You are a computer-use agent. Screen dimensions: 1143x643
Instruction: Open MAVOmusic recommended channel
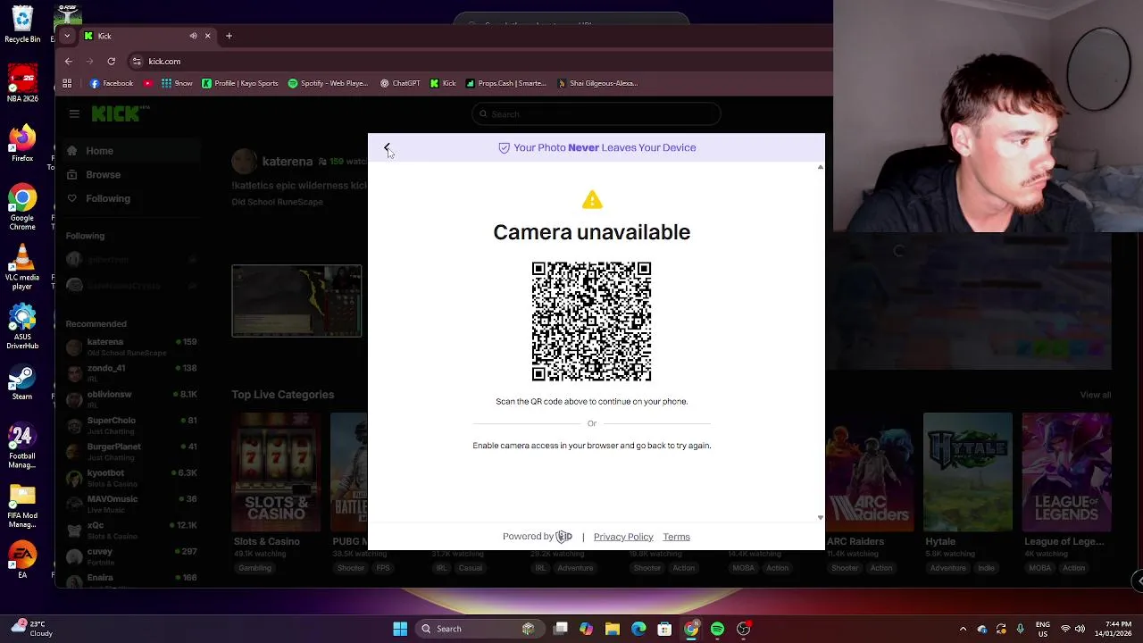coord(131,503)
